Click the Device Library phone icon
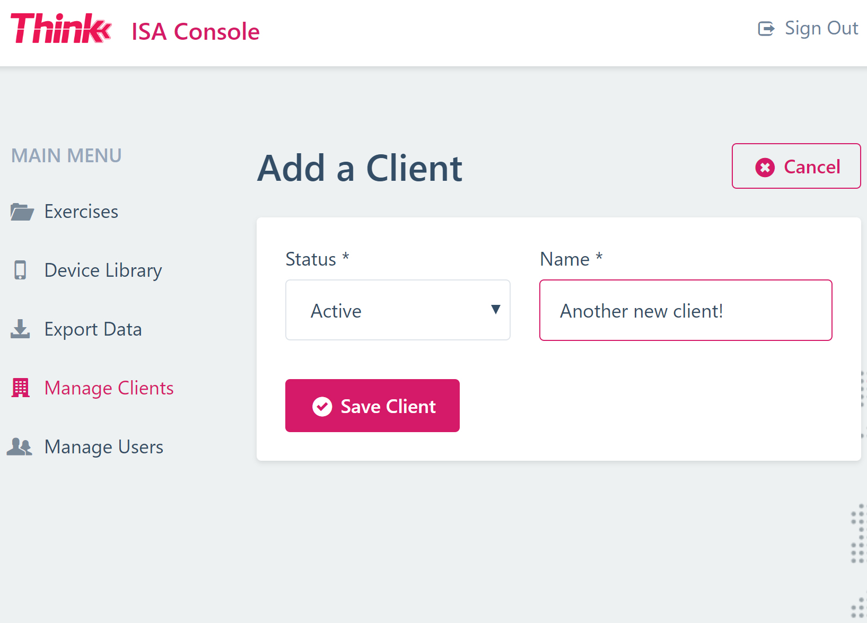The image size is (867, 623). pos(20,270)
